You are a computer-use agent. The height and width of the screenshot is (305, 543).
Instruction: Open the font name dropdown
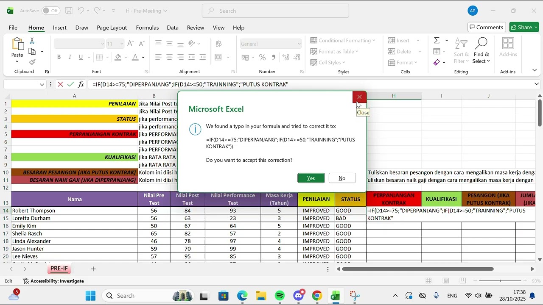(102, 44)
